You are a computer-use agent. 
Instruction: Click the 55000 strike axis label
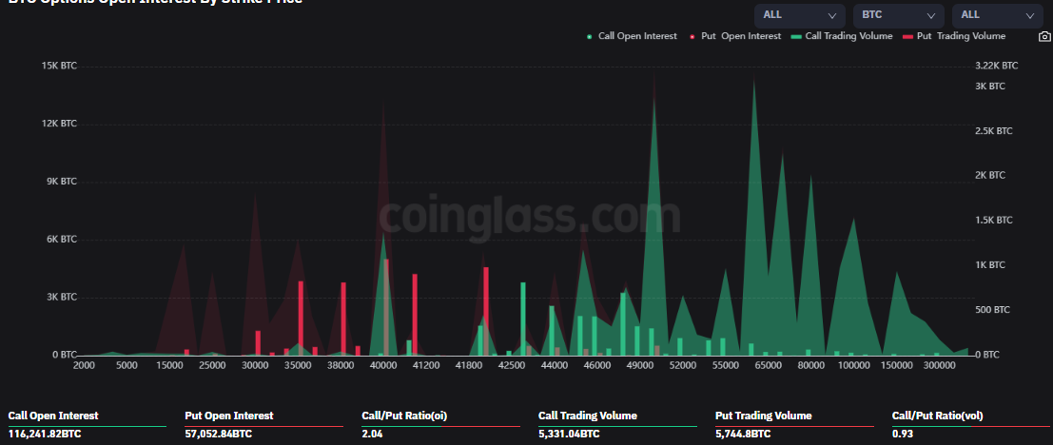point(726,366)
